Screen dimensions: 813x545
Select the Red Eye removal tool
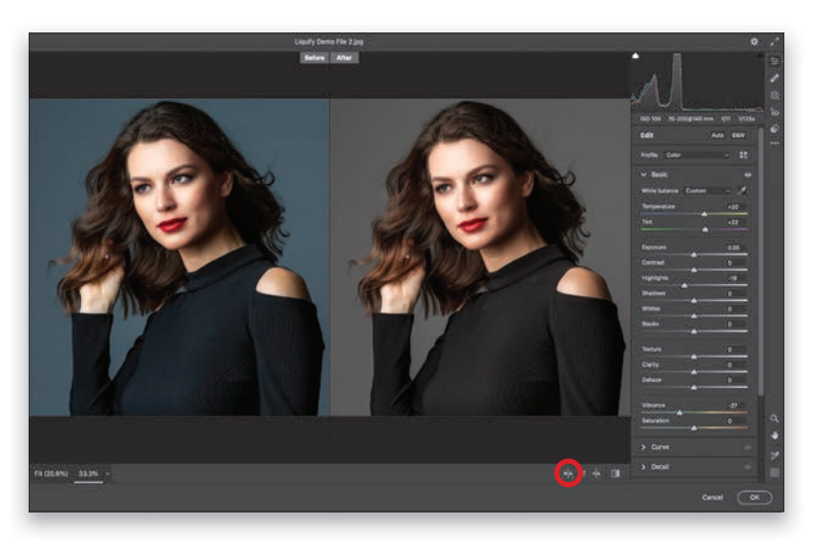coord(774,111)
